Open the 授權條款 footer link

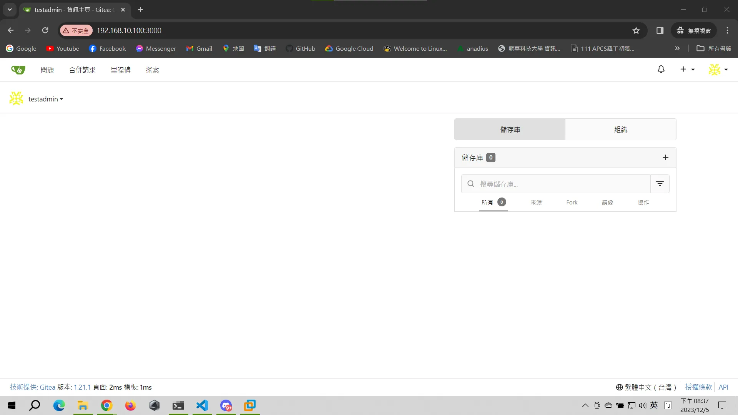698,387
